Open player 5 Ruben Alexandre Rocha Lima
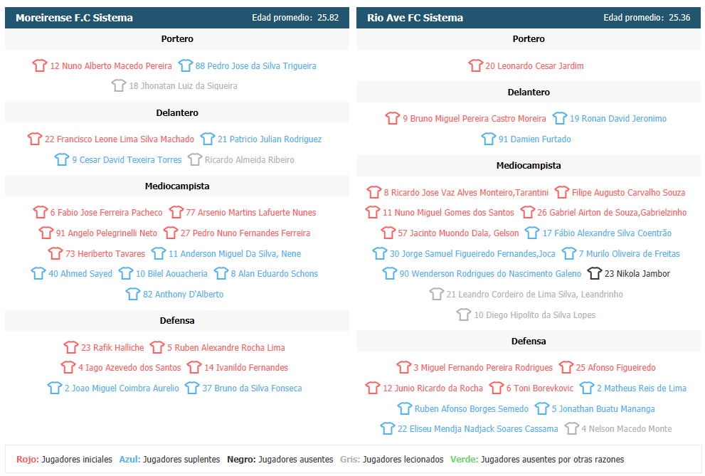This screenshot has width=705, height=476. (x=226, y=347)
